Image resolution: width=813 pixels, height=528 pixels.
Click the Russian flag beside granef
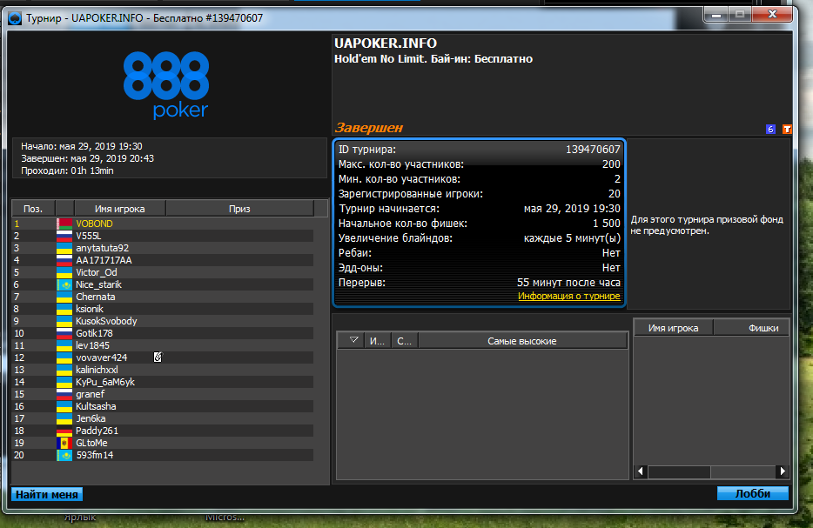[64, 394]
